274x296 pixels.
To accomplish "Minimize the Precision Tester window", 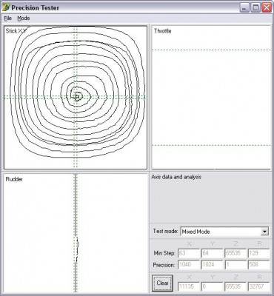I will [244, 7].
